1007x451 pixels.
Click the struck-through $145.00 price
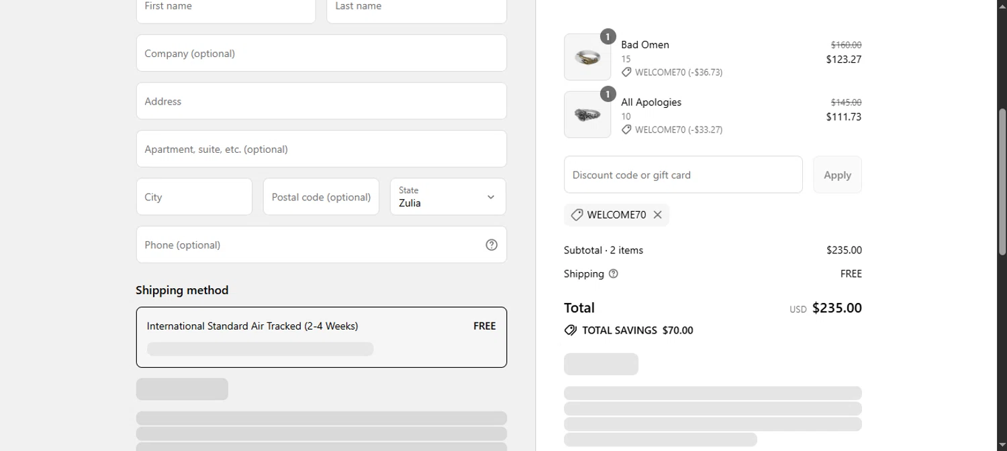pos(846,103)
